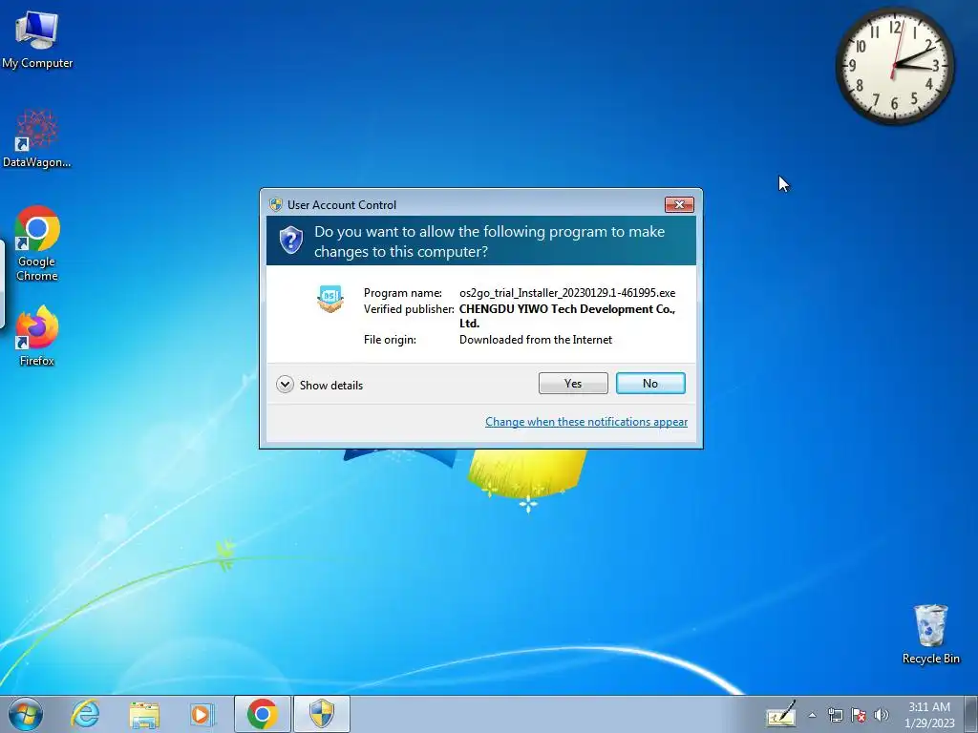This screenshot has width=978, height=733.
Task: Open the network tray icon
Action: pos(835,715)
